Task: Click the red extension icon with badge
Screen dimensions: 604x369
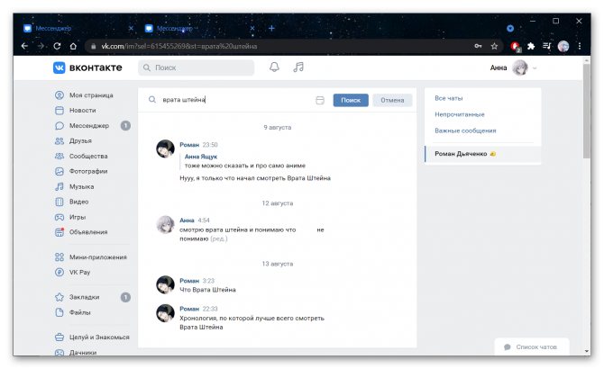Action: tap(516, 47)
